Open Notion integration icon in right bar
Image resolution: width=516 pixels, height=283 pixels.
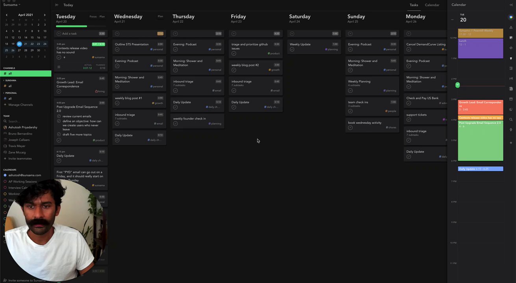coord(511,89)
